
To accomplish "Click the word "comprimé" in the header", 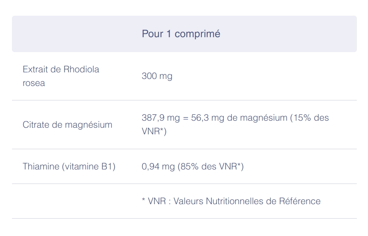I will [197, 34].
